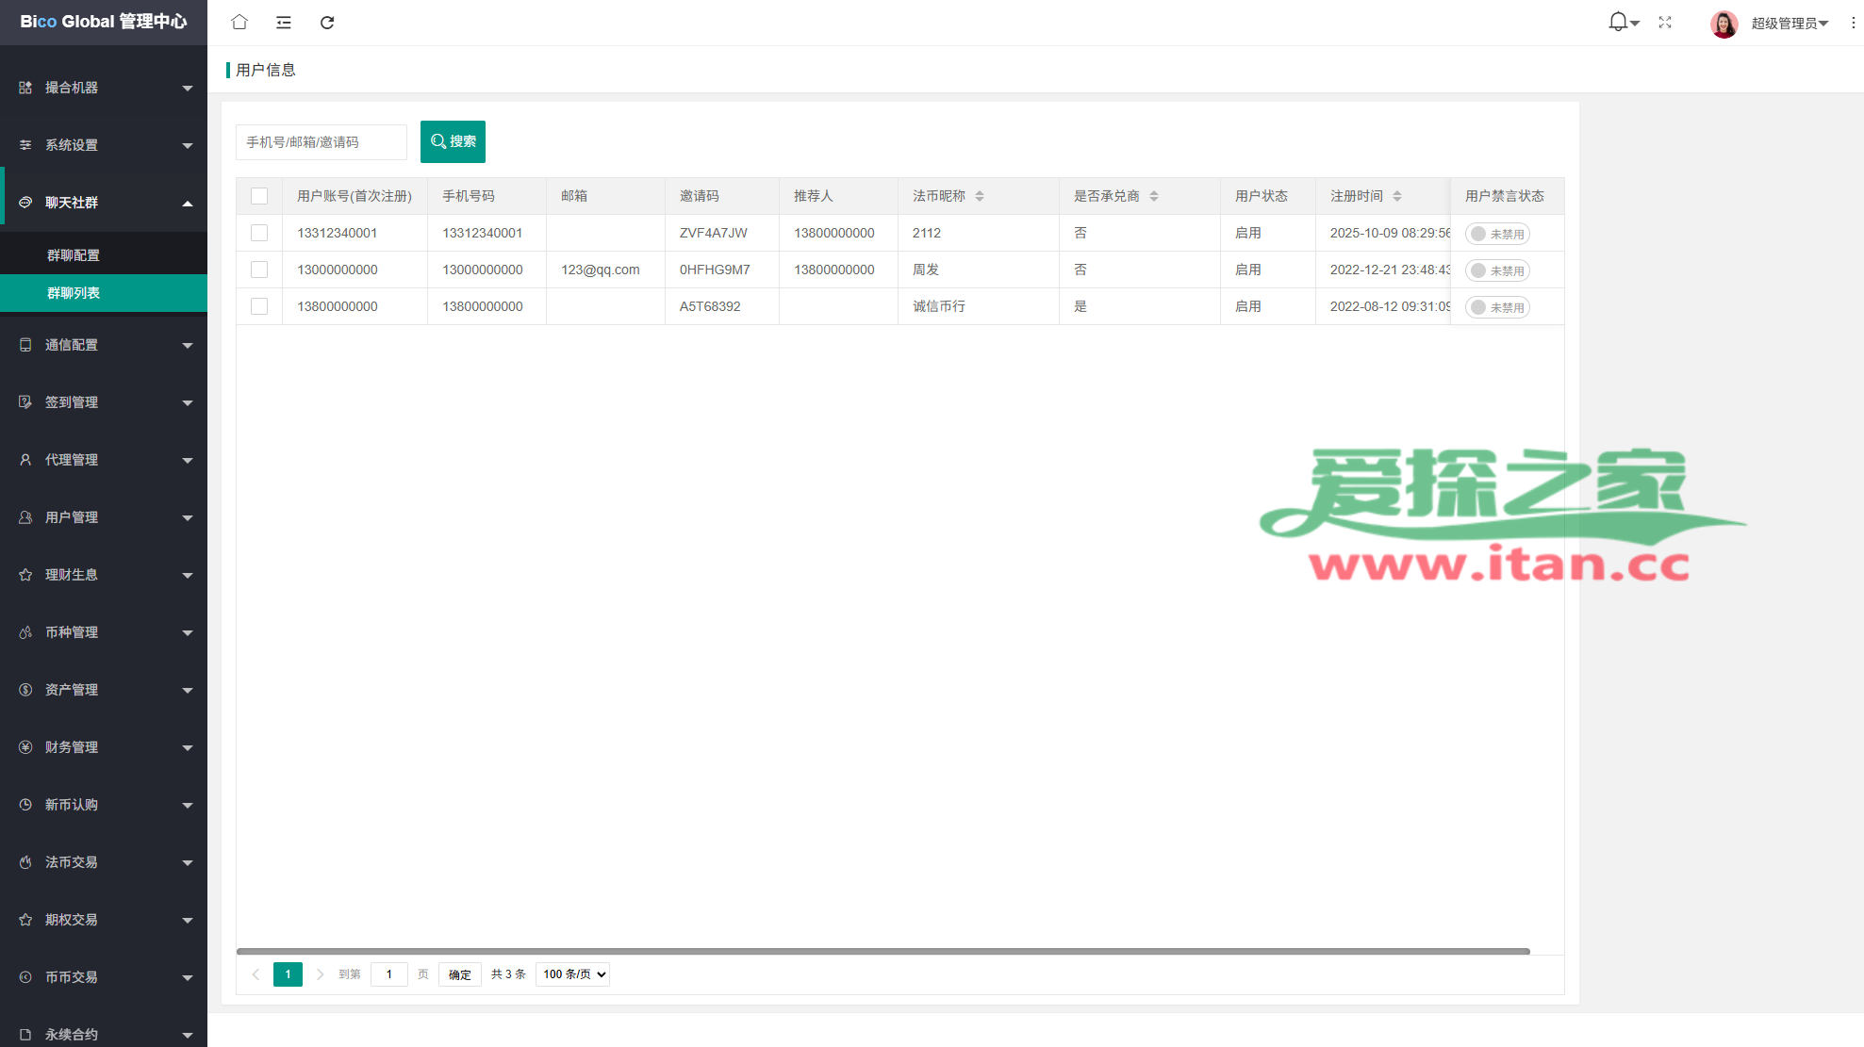Screen dimensions: 1864x1047
Task: Click the super admin avatar
Action: pos(1724,24)
